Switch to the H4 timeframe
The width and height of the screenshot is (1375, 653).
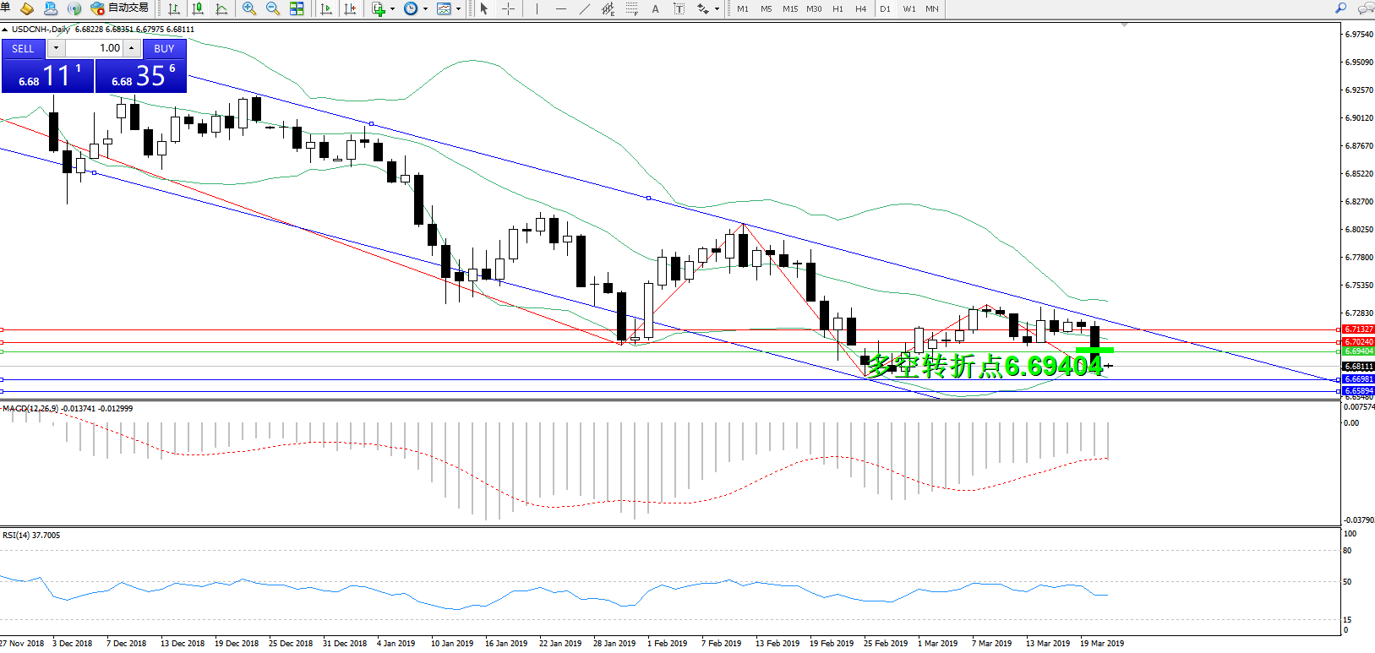pos(860,8)
